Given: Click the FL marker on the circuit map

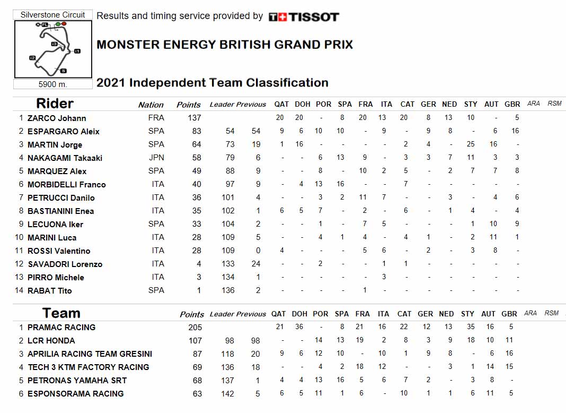Looking at the screenshot, I should tap(45, 24).
